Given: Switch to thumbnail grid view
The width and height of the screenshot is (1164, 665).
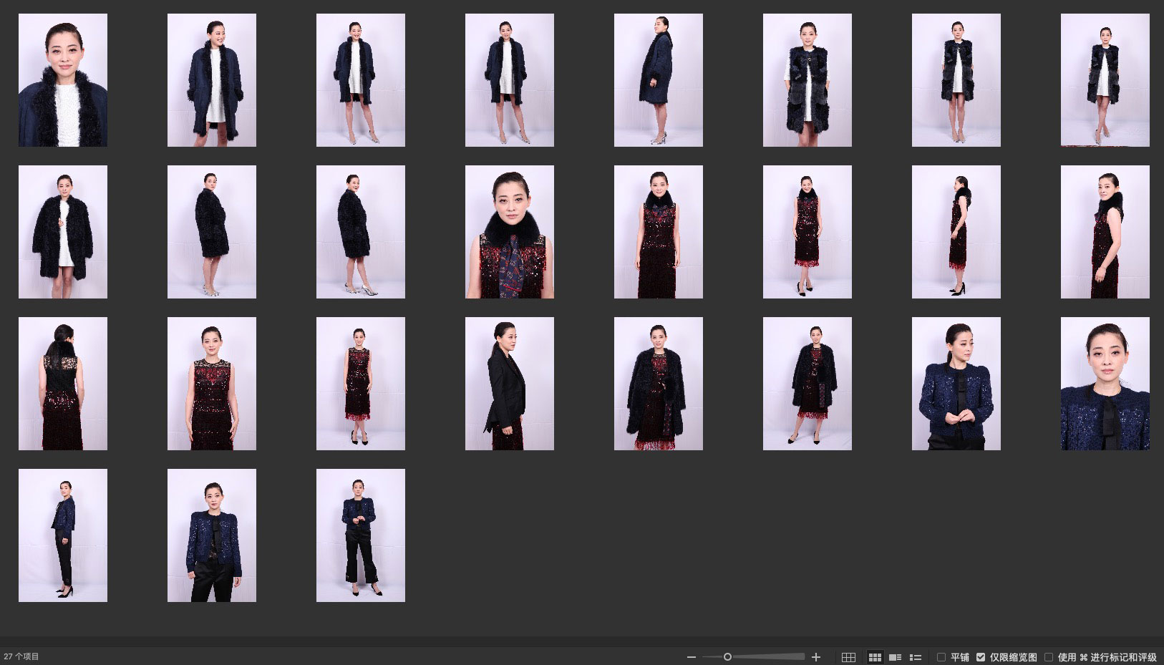Looking at the screenshot, I should 875,657.
